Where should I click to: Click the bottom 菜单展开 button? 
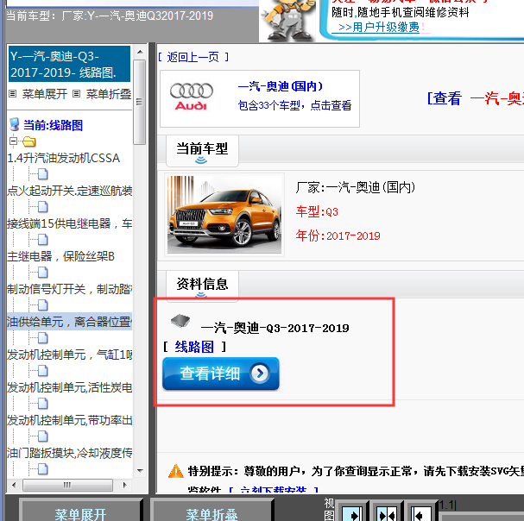pyautogui.click(x=80, y=510)
